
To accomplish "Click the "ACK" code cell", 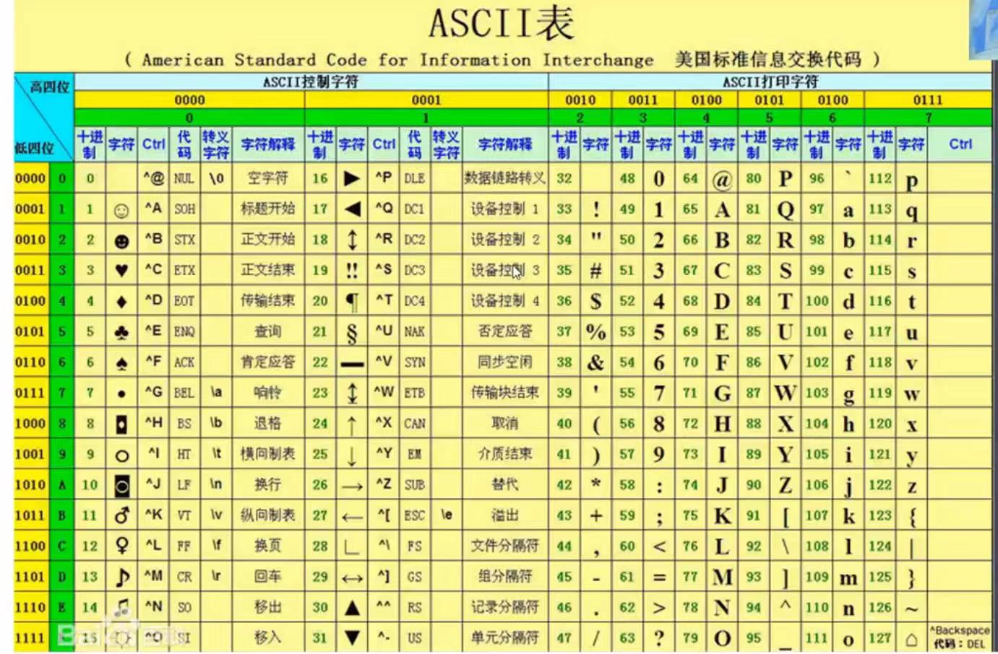I will (184, 362).
